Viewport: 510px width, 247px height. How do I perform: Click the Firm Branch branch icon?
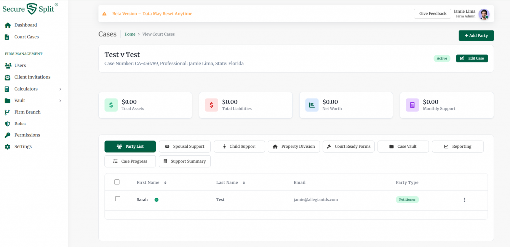(x=7, y=112)
